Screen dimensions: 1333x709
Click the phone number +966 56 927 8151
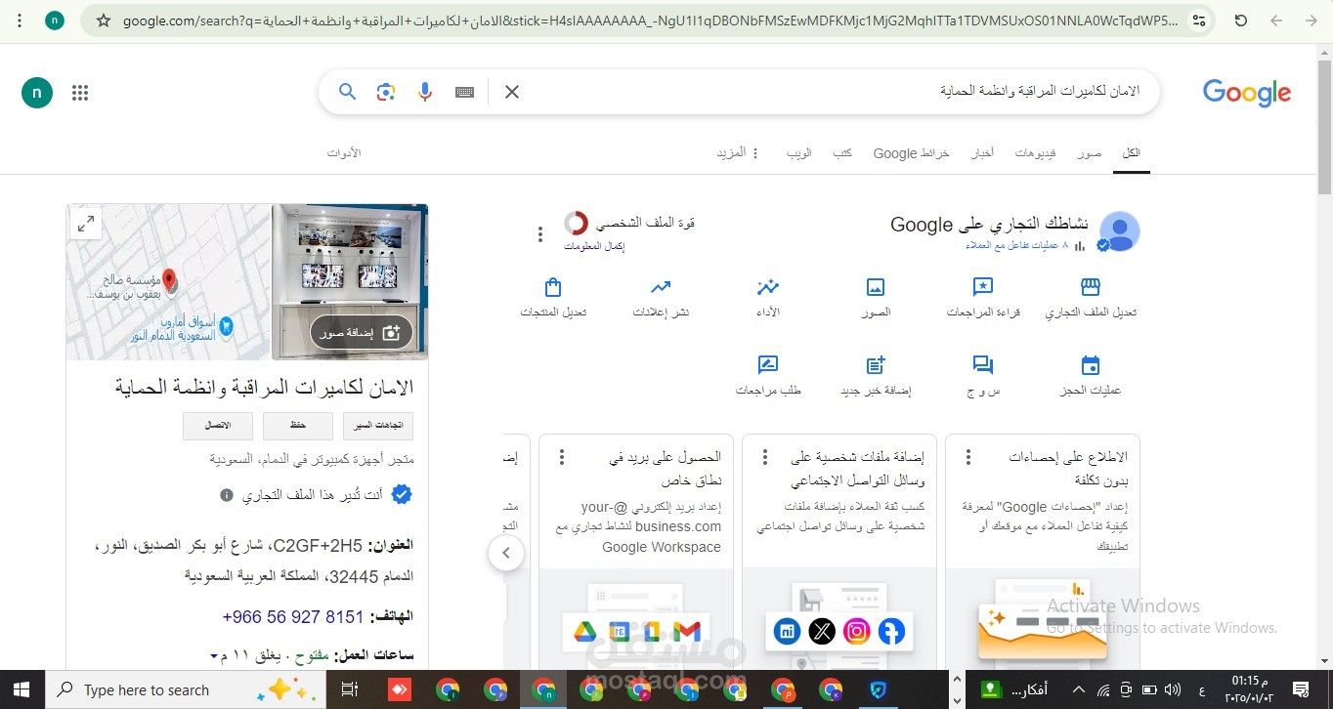[293, 617]
